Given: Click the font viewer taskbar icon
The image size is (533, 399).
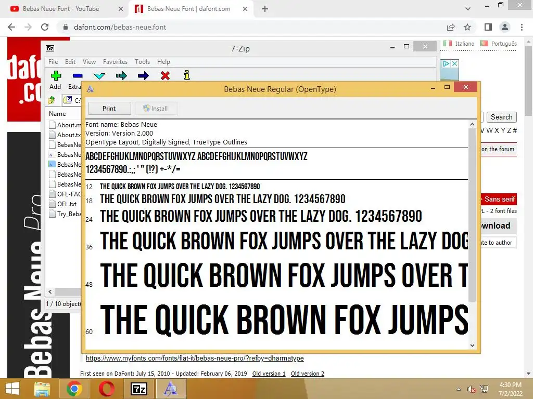Looking at the screenshot, I should coord(171,389).
